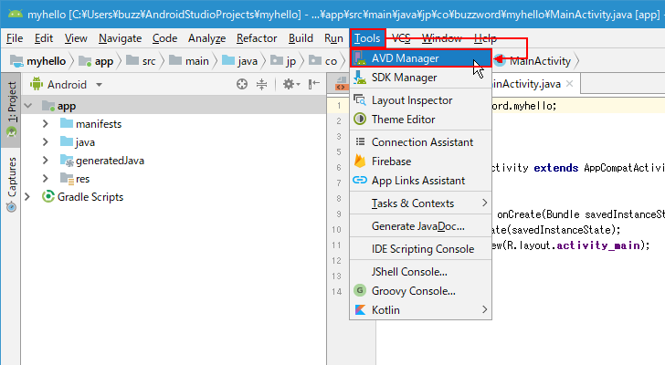Click the Kotlin logo icon
The height and width of the screenshot is (365, 665).
360,310
